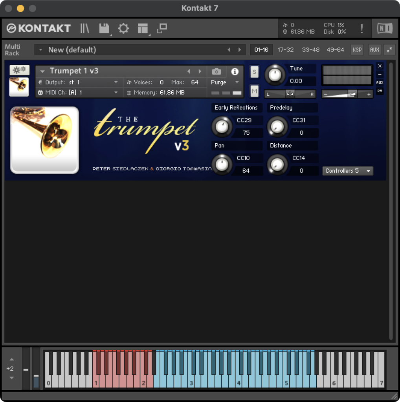
Task: Minimize instrument header with minus icon
Action: pos(380,74)
